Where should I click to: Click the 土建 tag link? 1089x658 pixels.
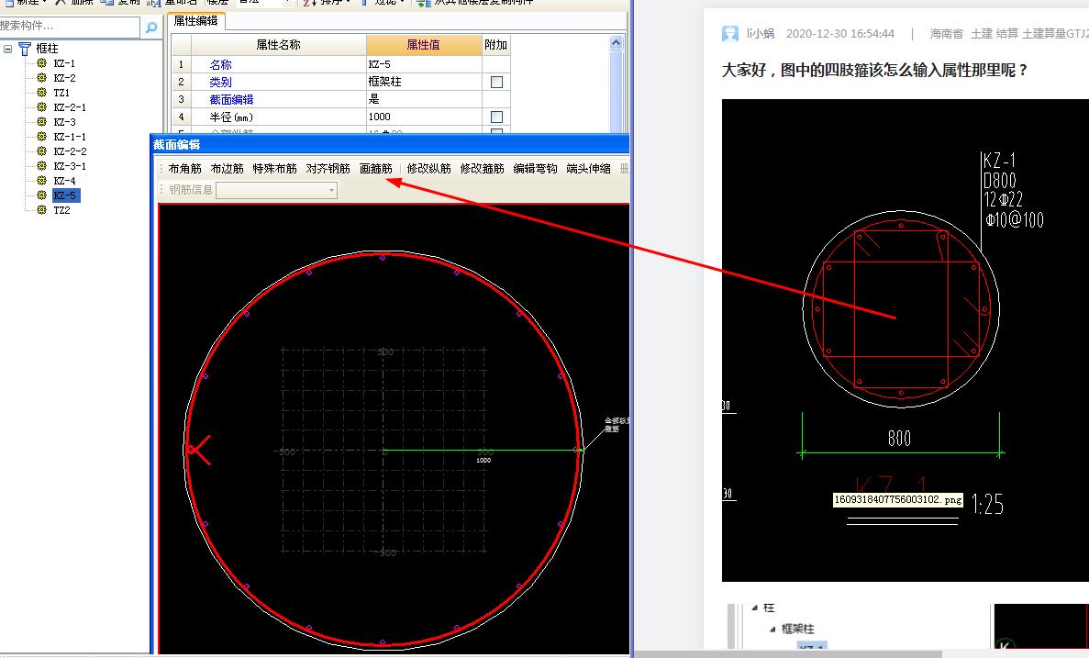(x=982, y=33)
